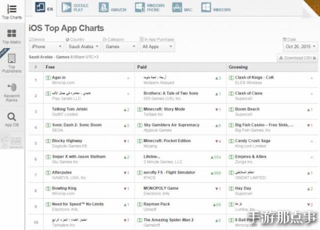The width and height of the screenshot is (320, 230).
Task: Open Need for Speed No Limits
Action: pyautogui.click(x=78, y=204)
